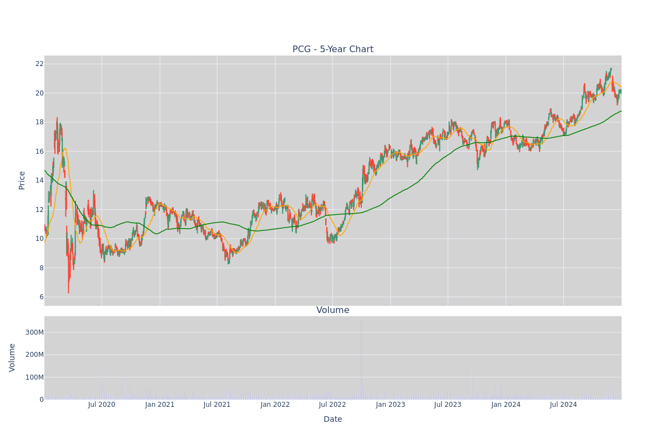Click price axis tick "10"
Screen dimensions: 666x444
pos(39,239)
